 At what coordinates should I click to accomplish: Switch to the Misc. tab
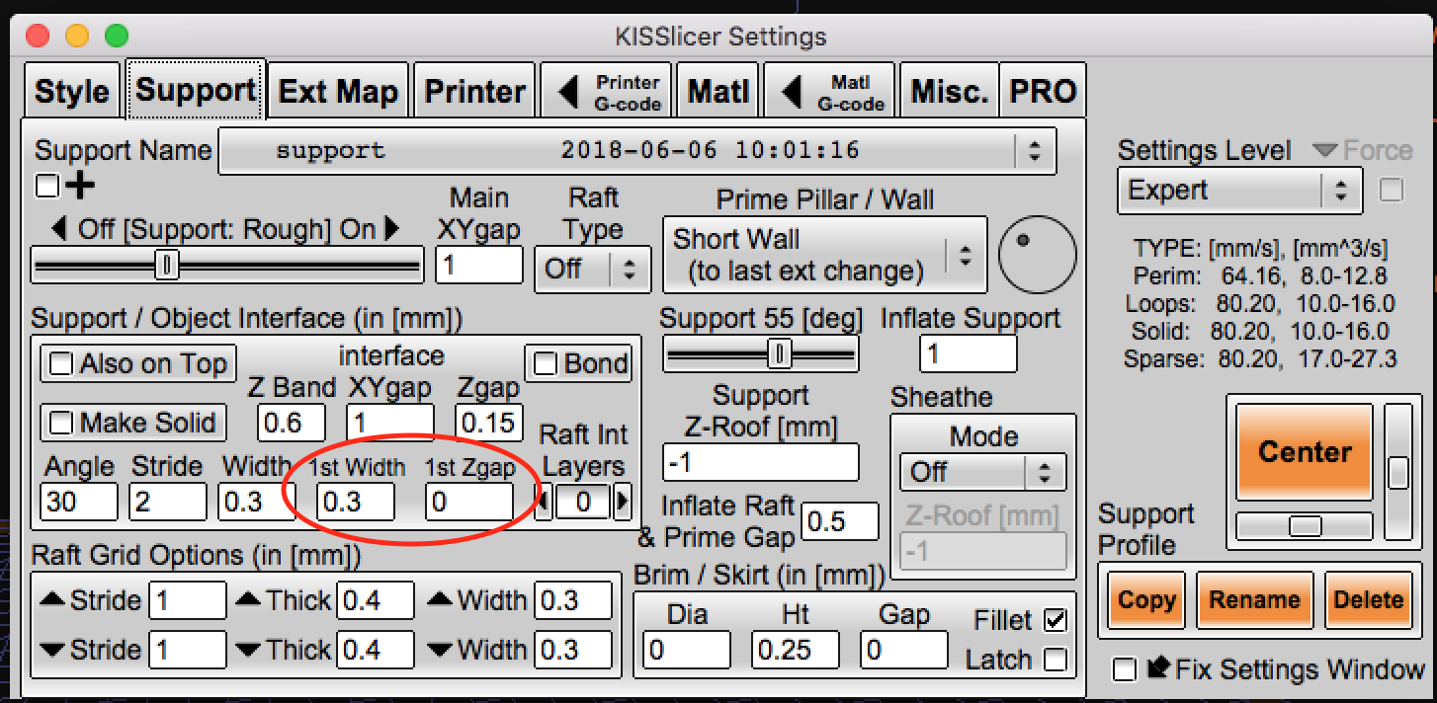(949, 92)
